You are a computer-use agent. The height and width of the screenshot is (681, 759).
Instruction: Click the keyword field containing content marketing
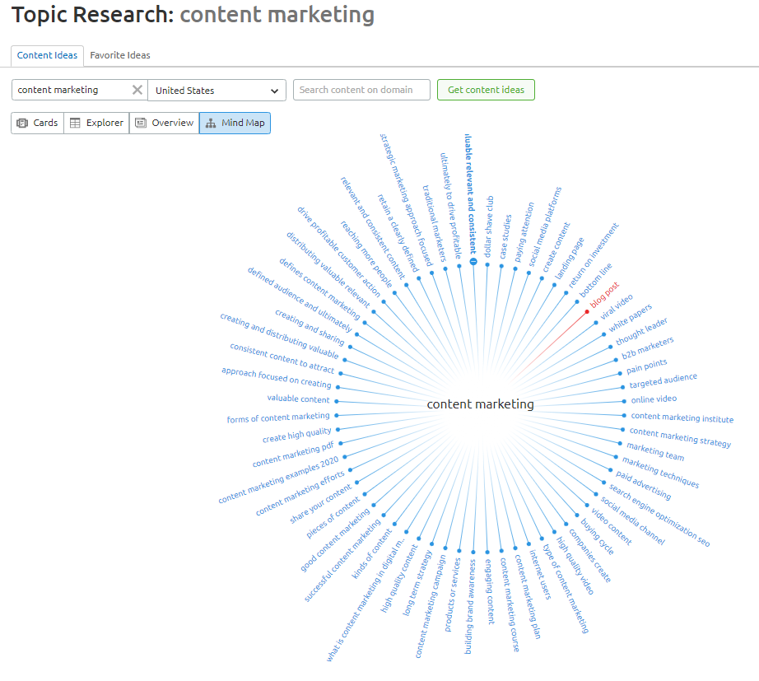(72, 91)
